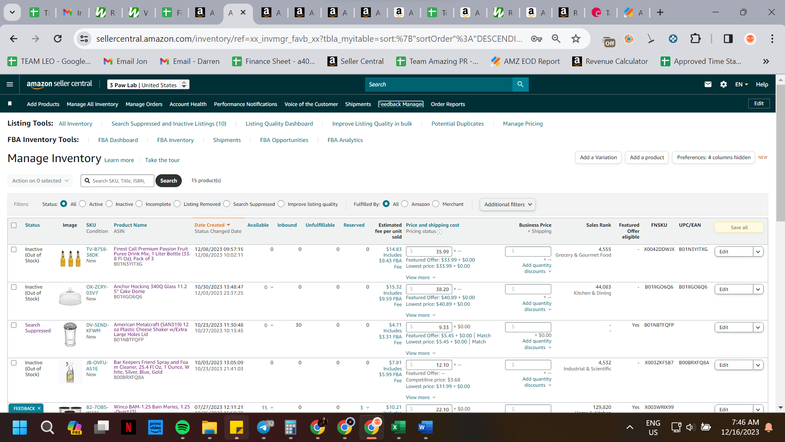Select the Inactive status filter
The width and height of the screenshot is (785, 442).
(109, 204)
